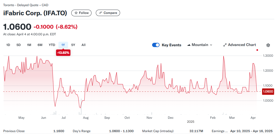Click the 1.0600 current price tag on axis
The image size is (277, 134).
coord(268,91)
